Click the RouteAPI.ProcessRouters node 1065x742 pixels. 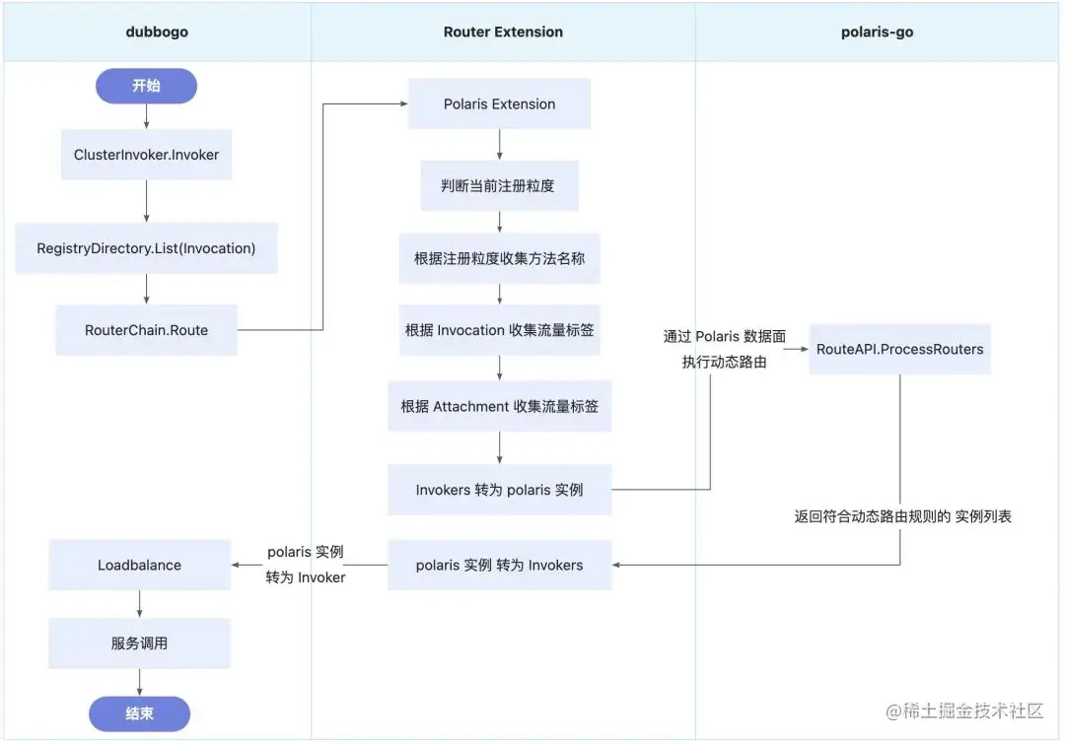tap(900, 349)
